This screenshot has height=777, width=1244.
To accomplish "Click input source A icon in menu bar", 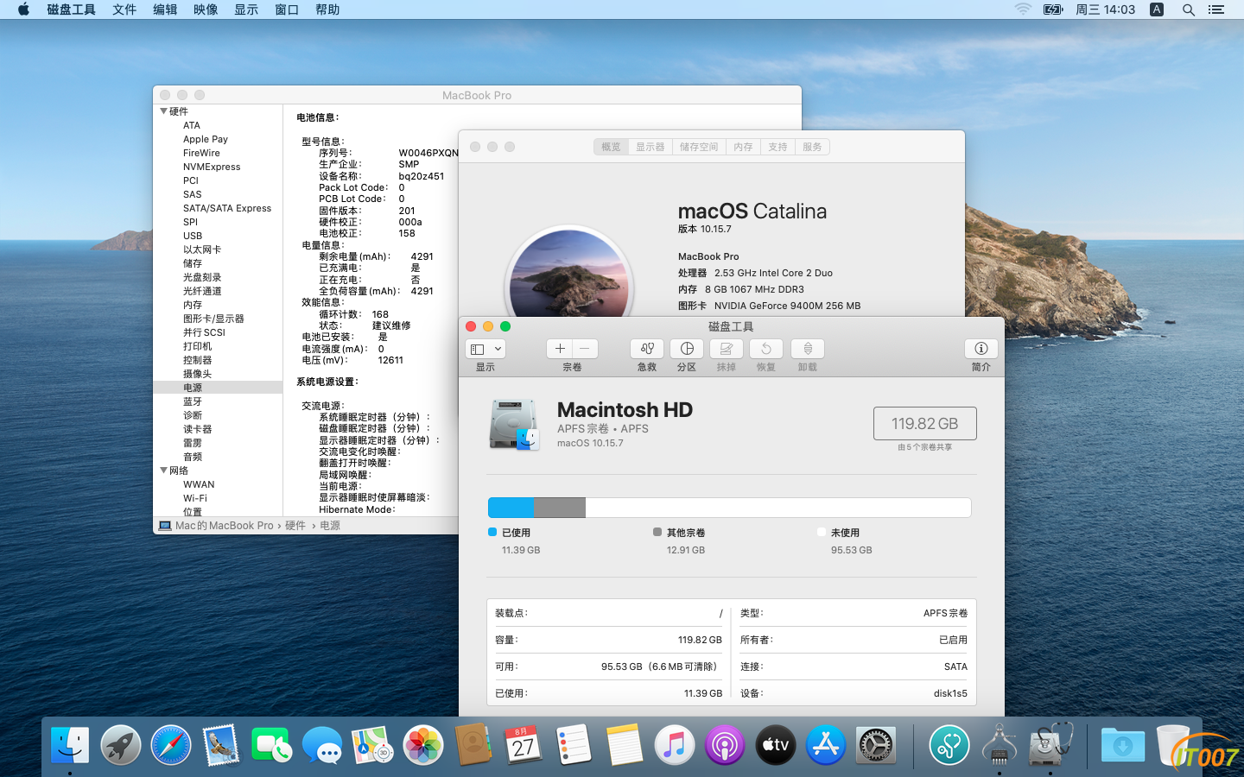I will (x=1157, y=9).
